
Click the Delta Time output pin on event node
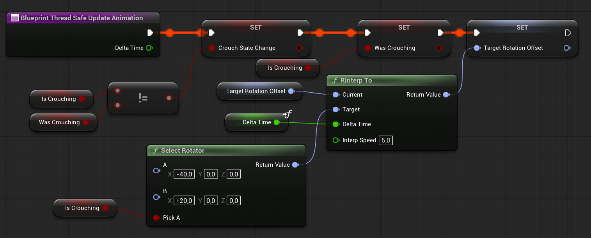[x=149, y=48]
